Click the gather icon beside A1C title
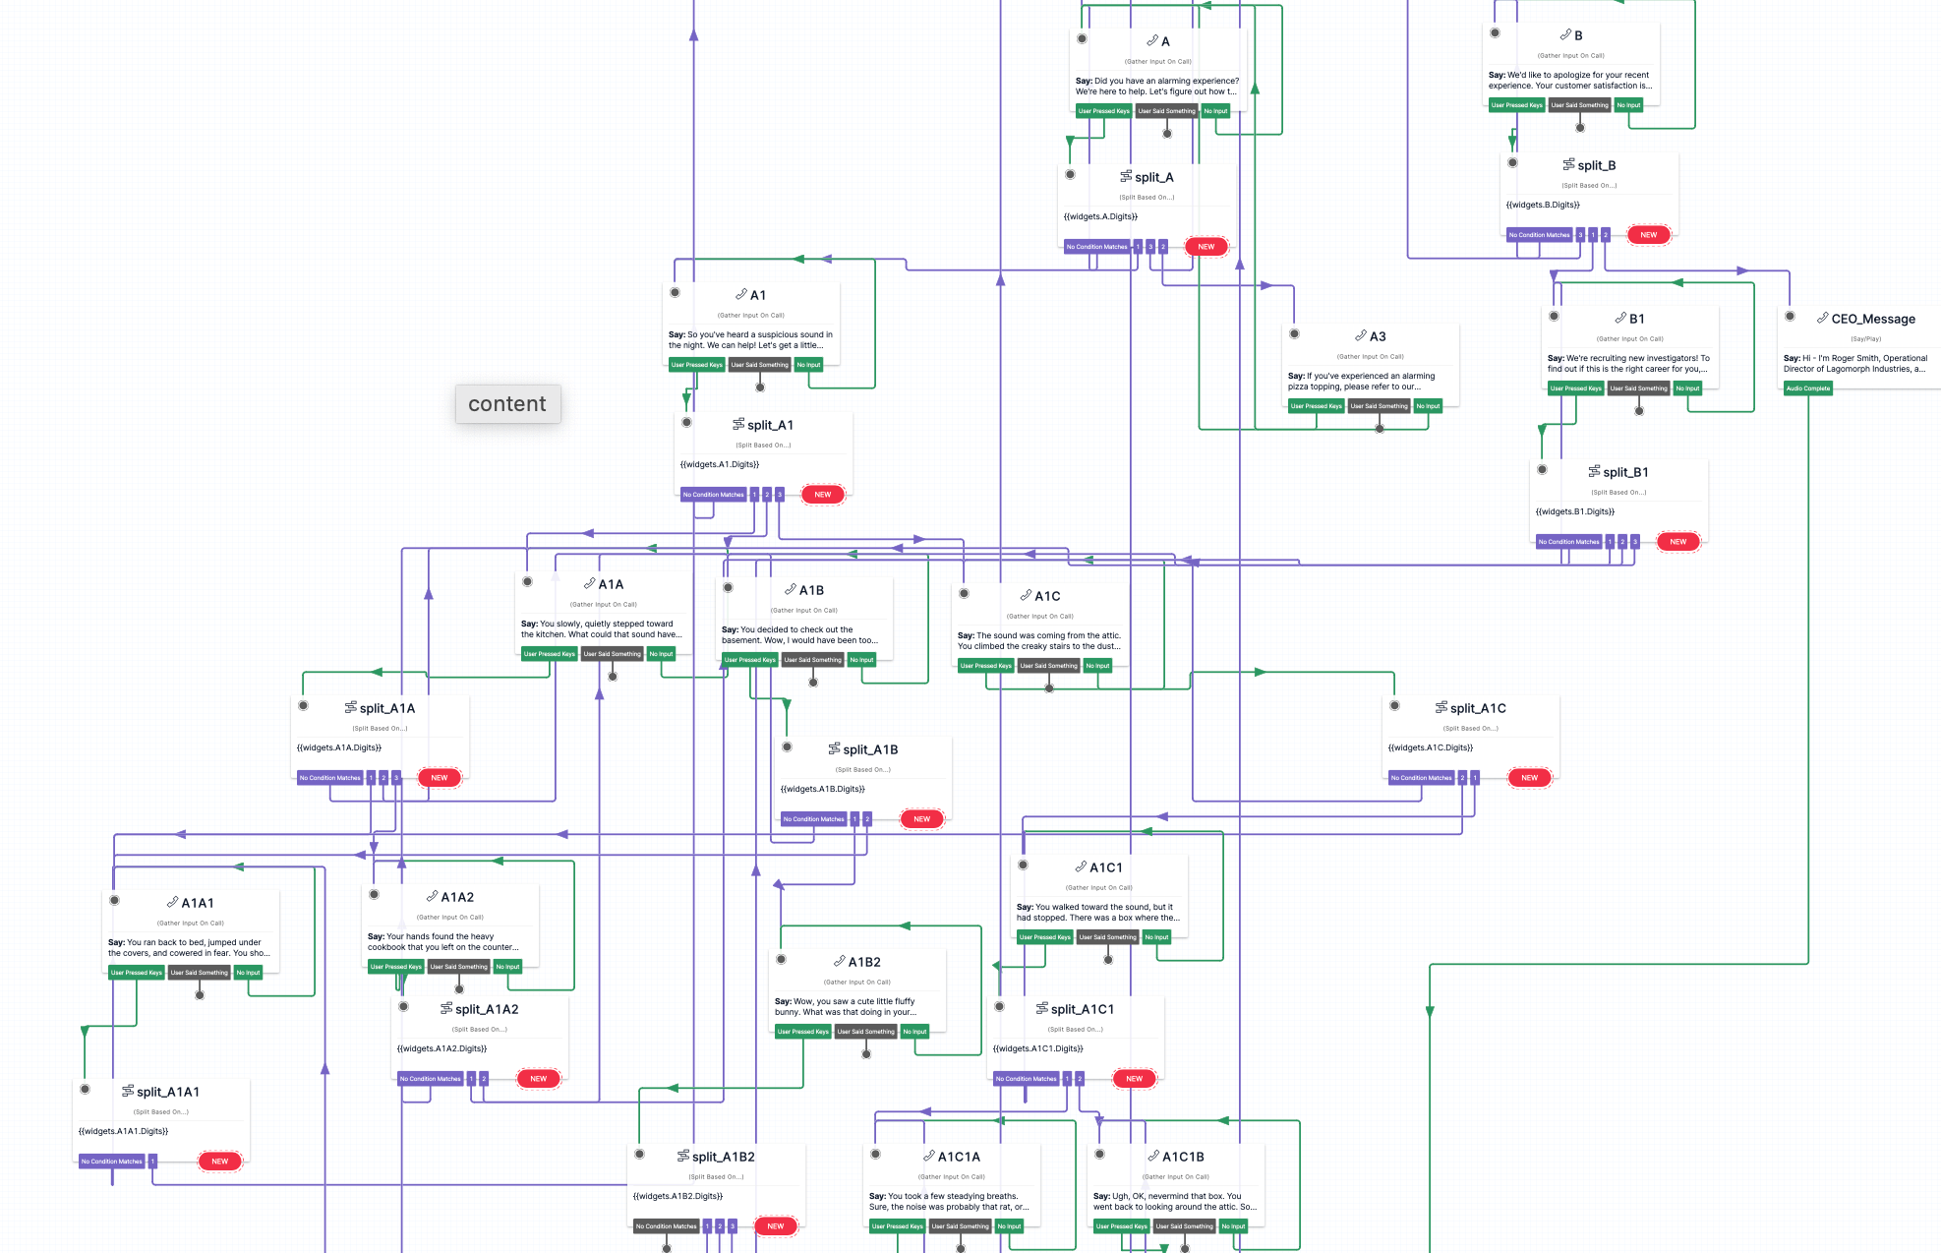Viewport: 1941px width, 1253px height. point(1027,595)
